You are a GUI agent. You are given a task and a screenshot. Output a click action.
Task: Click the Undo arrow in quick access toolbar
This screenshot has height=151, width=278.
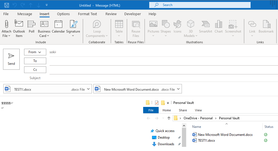[15, 5]
